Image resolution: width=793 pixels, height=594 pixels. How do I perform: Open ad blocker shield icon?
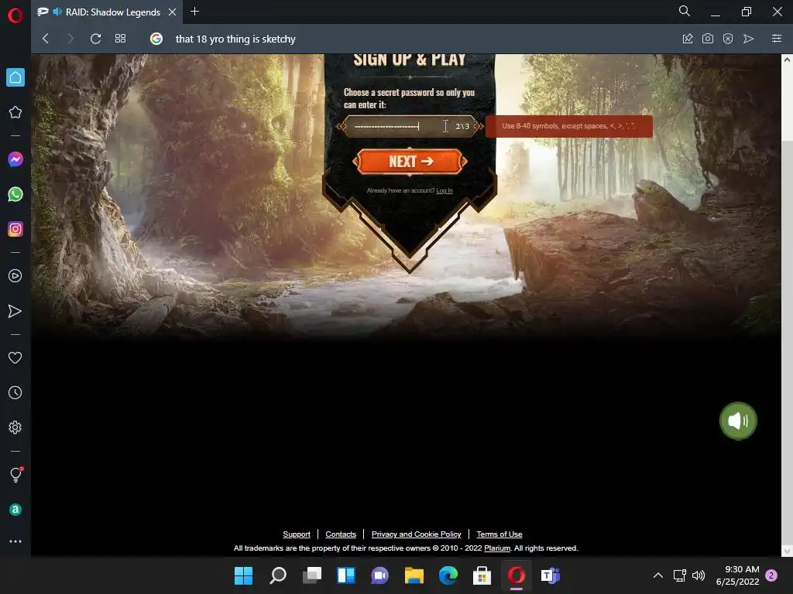click(x=728, y=39)
